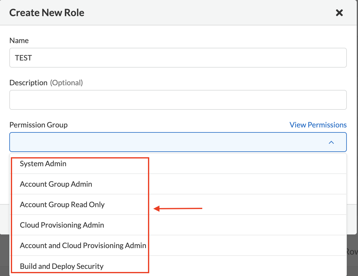
Task: Click the partially visible Row text behind dialog
Action: (352, 251)
